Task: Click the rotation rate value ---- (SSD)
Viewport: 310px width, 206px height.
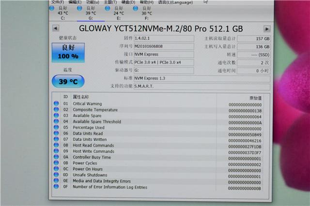Action: tap(254, 55)
